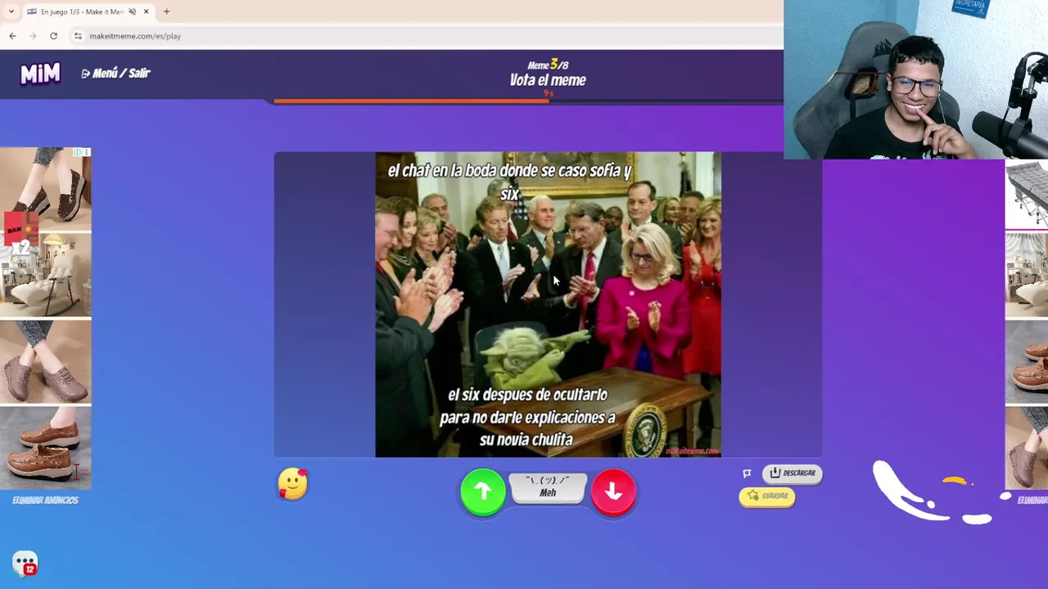The height and width of the screenshot is (589, 1048).
Task: Open the emoji reaction picker
Action: pyautogui.click(x=293, y=483)
